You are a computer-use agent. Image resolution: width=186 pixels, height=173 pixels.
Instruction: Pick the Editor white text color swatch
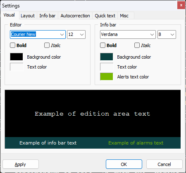point(17,67)
